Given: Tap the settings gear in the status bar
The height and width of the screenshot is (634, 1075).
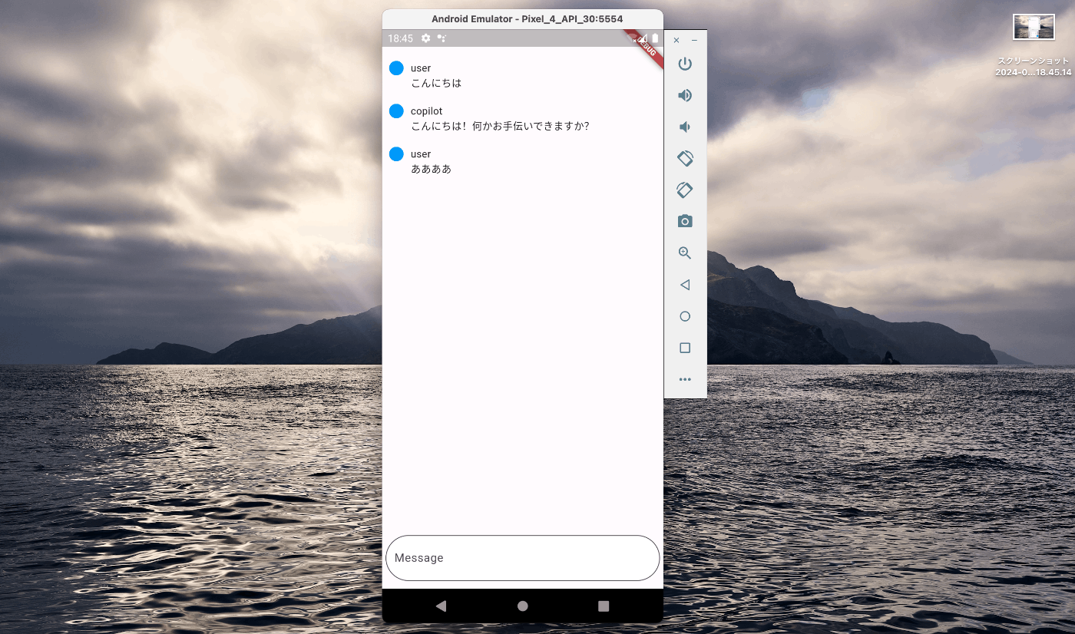Looking at the screenshot, I should coord(426,38).
